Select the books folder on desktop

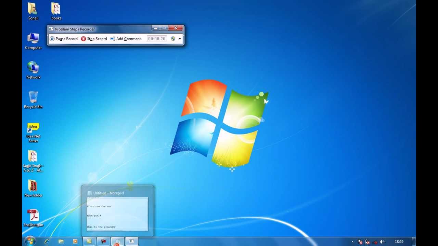[x=56, y=11]
